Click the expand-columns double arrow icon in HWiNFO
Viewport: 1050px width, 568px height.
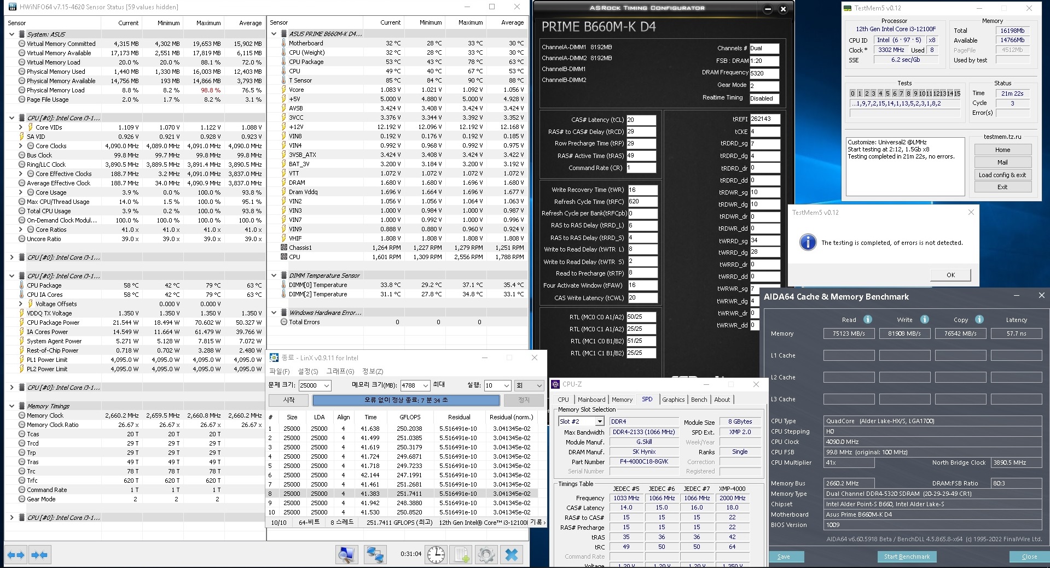point(16,555)
